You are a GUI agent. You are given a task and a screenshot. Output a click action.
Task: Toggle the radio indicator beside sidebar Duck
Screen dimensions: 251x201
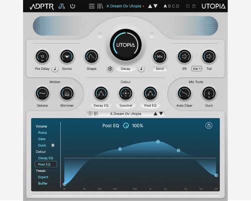point(53,145)
